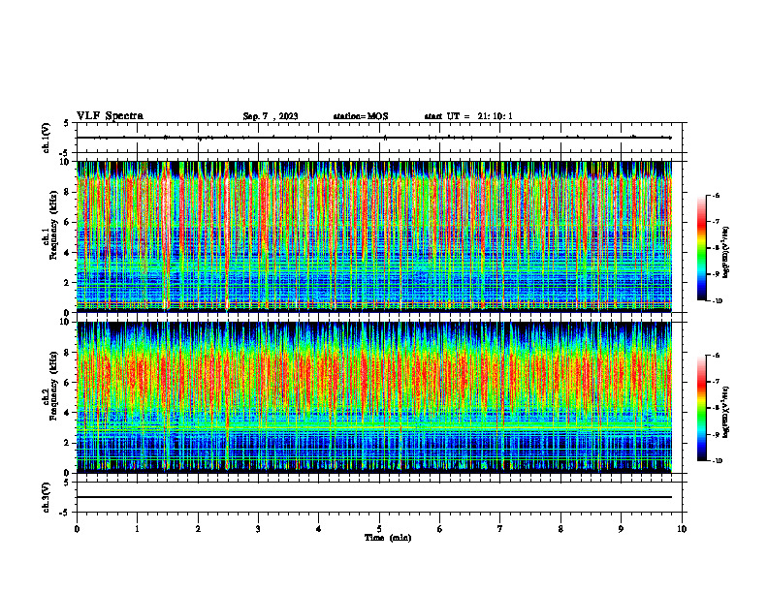Click time axis tick label "7"
This screenshot has height=593, width=768.
pyautogui.click(x=500, y=529)
